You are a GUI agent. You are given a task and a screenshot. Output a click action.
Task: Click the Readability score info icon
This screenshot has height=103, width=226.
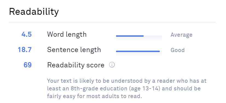click(x=112, y=65)
